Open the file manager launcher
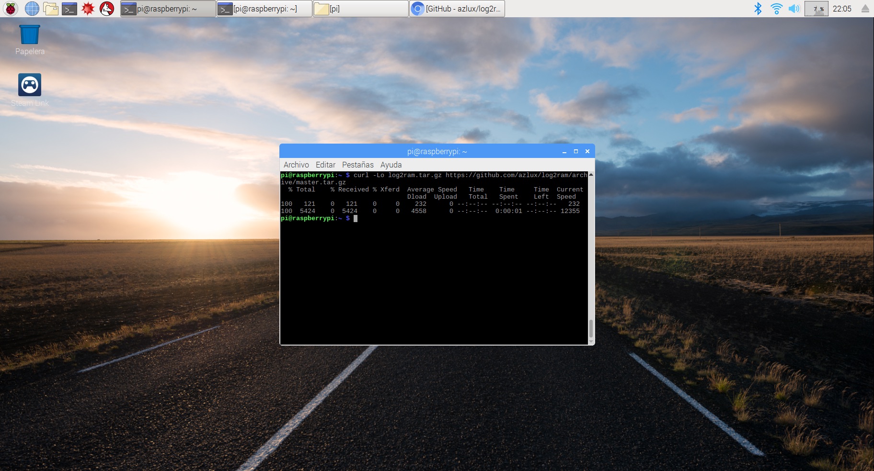 51,9
